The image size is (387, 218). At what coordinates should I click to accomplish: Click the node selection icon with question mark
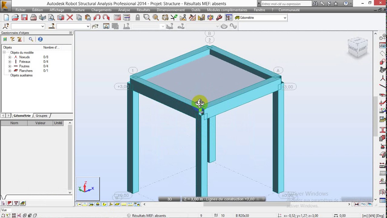tap(6, 26)
